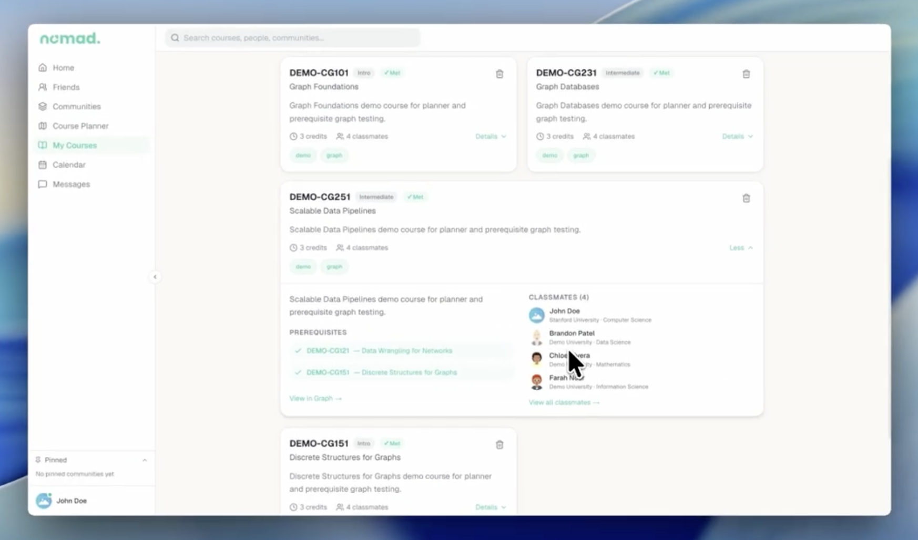Open View all classmates link

click(x=564, y=402)
